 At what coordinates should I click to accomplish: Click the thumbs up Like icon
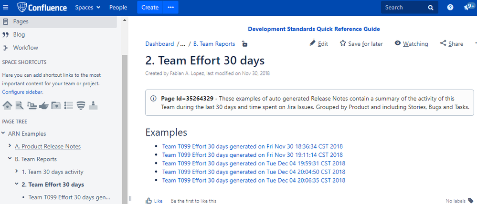(x=149, y=201)
